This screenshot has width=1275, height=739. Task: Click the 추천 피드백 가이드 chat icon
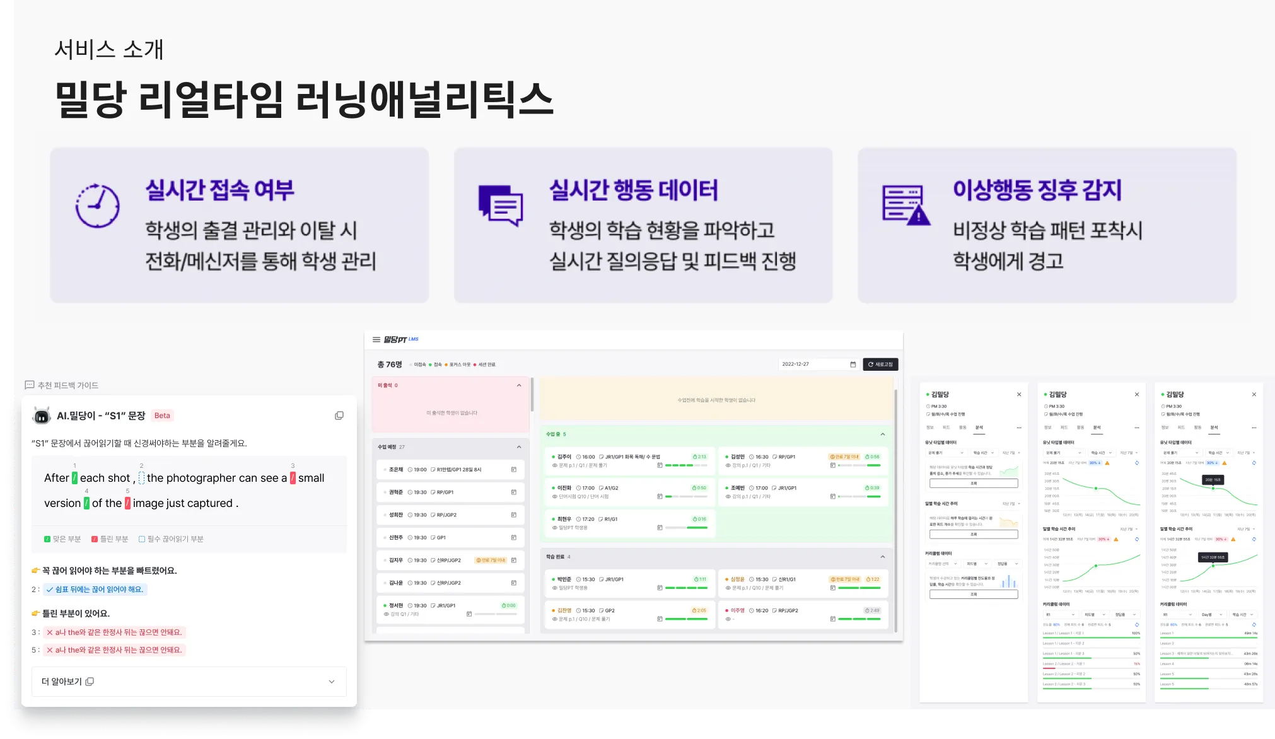tap(30, 385)
